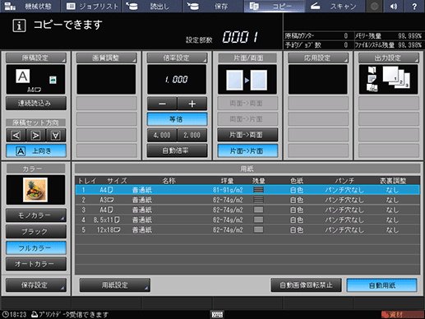The image size is (425, 319).
Task: Select the コピー copy tab
Action: click(275, 6)
